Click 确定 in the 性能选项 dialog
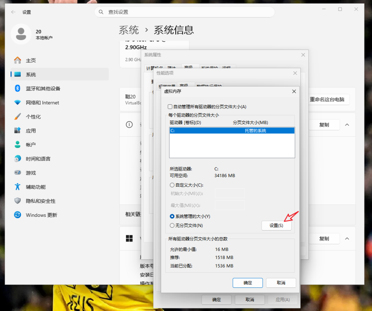The width and height of the screenshot is (372, 311). tap(217, 300)
